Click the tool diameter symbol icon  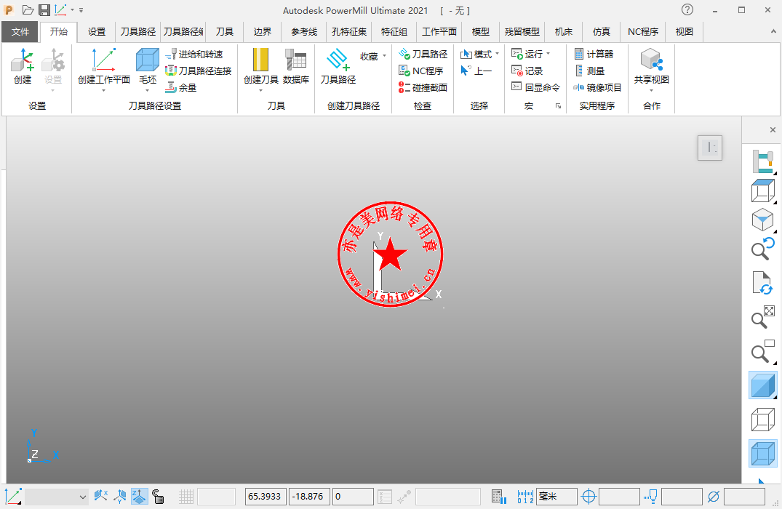714,497
